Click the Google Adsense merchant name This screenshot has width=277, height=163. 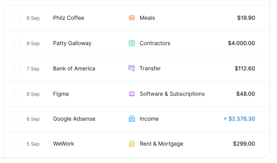pyautogui.click(x=74, y=119)
